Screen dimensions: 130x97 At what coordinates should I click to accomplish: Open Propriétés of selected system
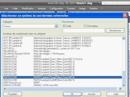(x=12, y=94)
